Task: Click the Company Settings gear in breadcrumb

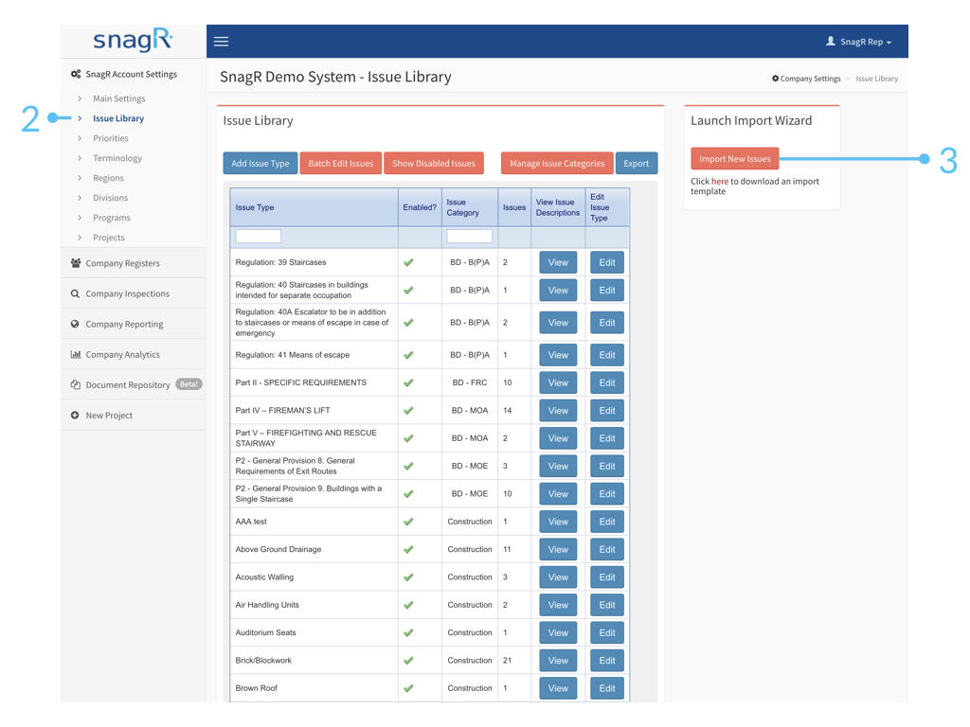Action: click(775, 79)
